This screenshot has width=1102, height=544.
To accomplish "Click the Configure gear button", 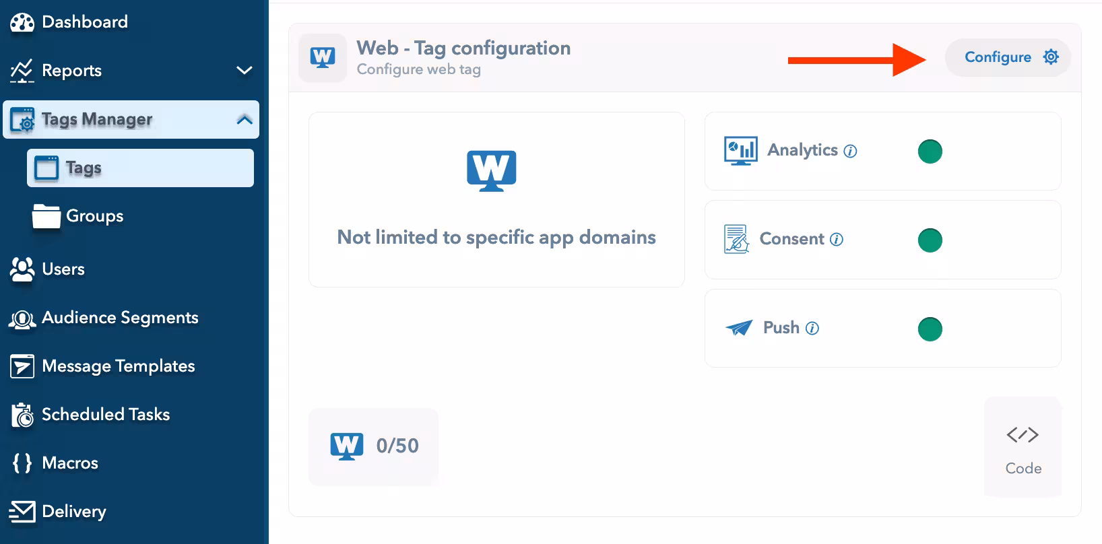I will (x=1008, y=57).
